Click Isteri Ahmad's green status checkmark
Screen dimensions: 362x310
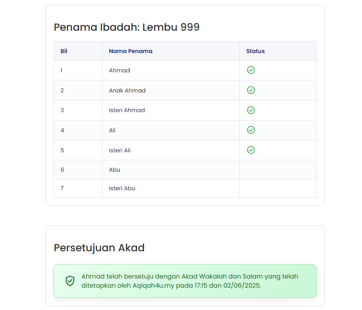251,110
